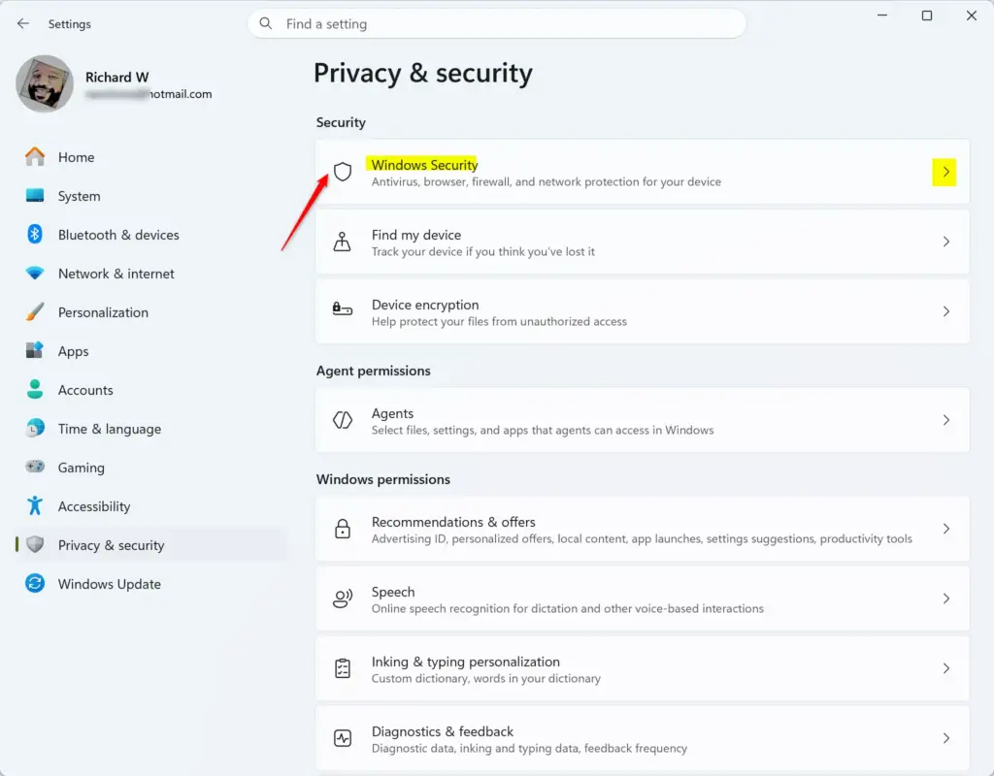
Task: Click the search magnifier icon
Action: coord(266,23)
